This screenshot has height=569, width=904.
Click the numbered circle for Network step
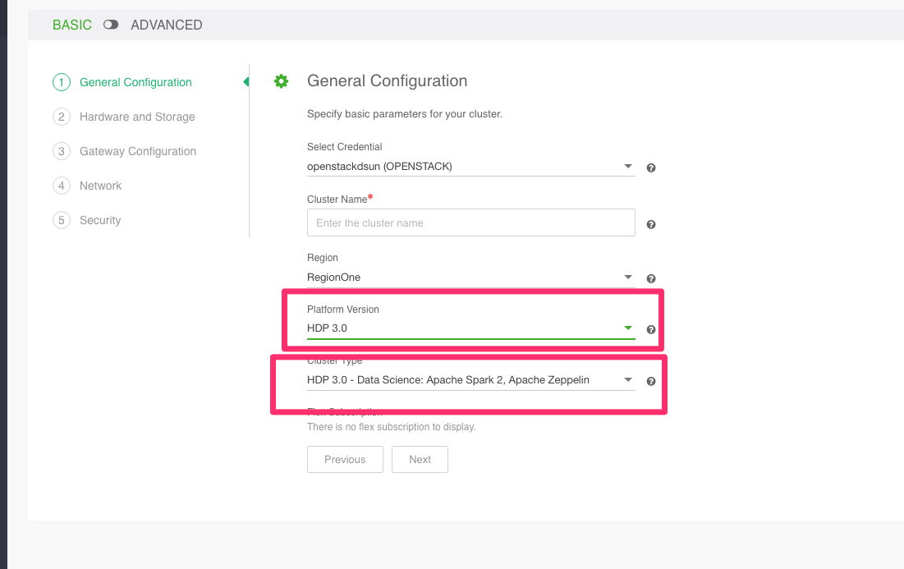[62, 186]
